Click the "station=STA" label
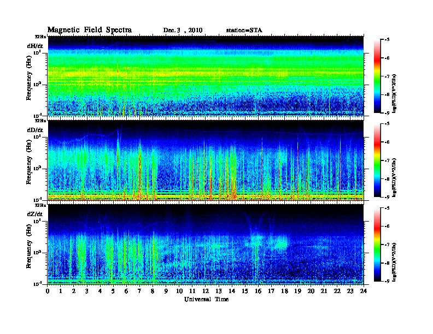433x334 pixels. [244, 31]
